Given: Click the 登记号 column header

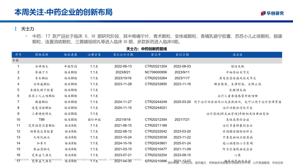Looking at the screenshot, I should tap(156, 55).
